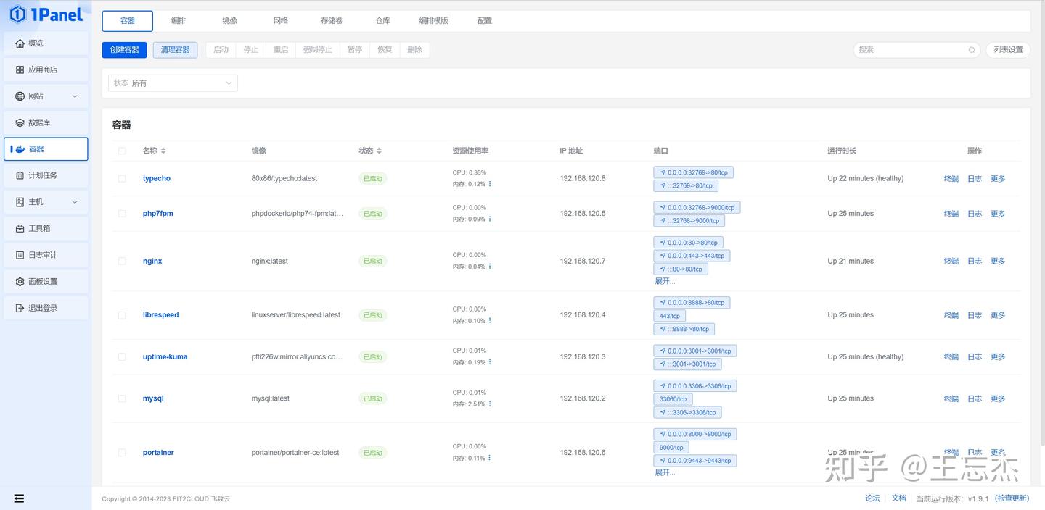
Task: Open portainer port 0.0.0.0:9443->9443/tcp
Action: pyautogui.click(x=695, y=461)
